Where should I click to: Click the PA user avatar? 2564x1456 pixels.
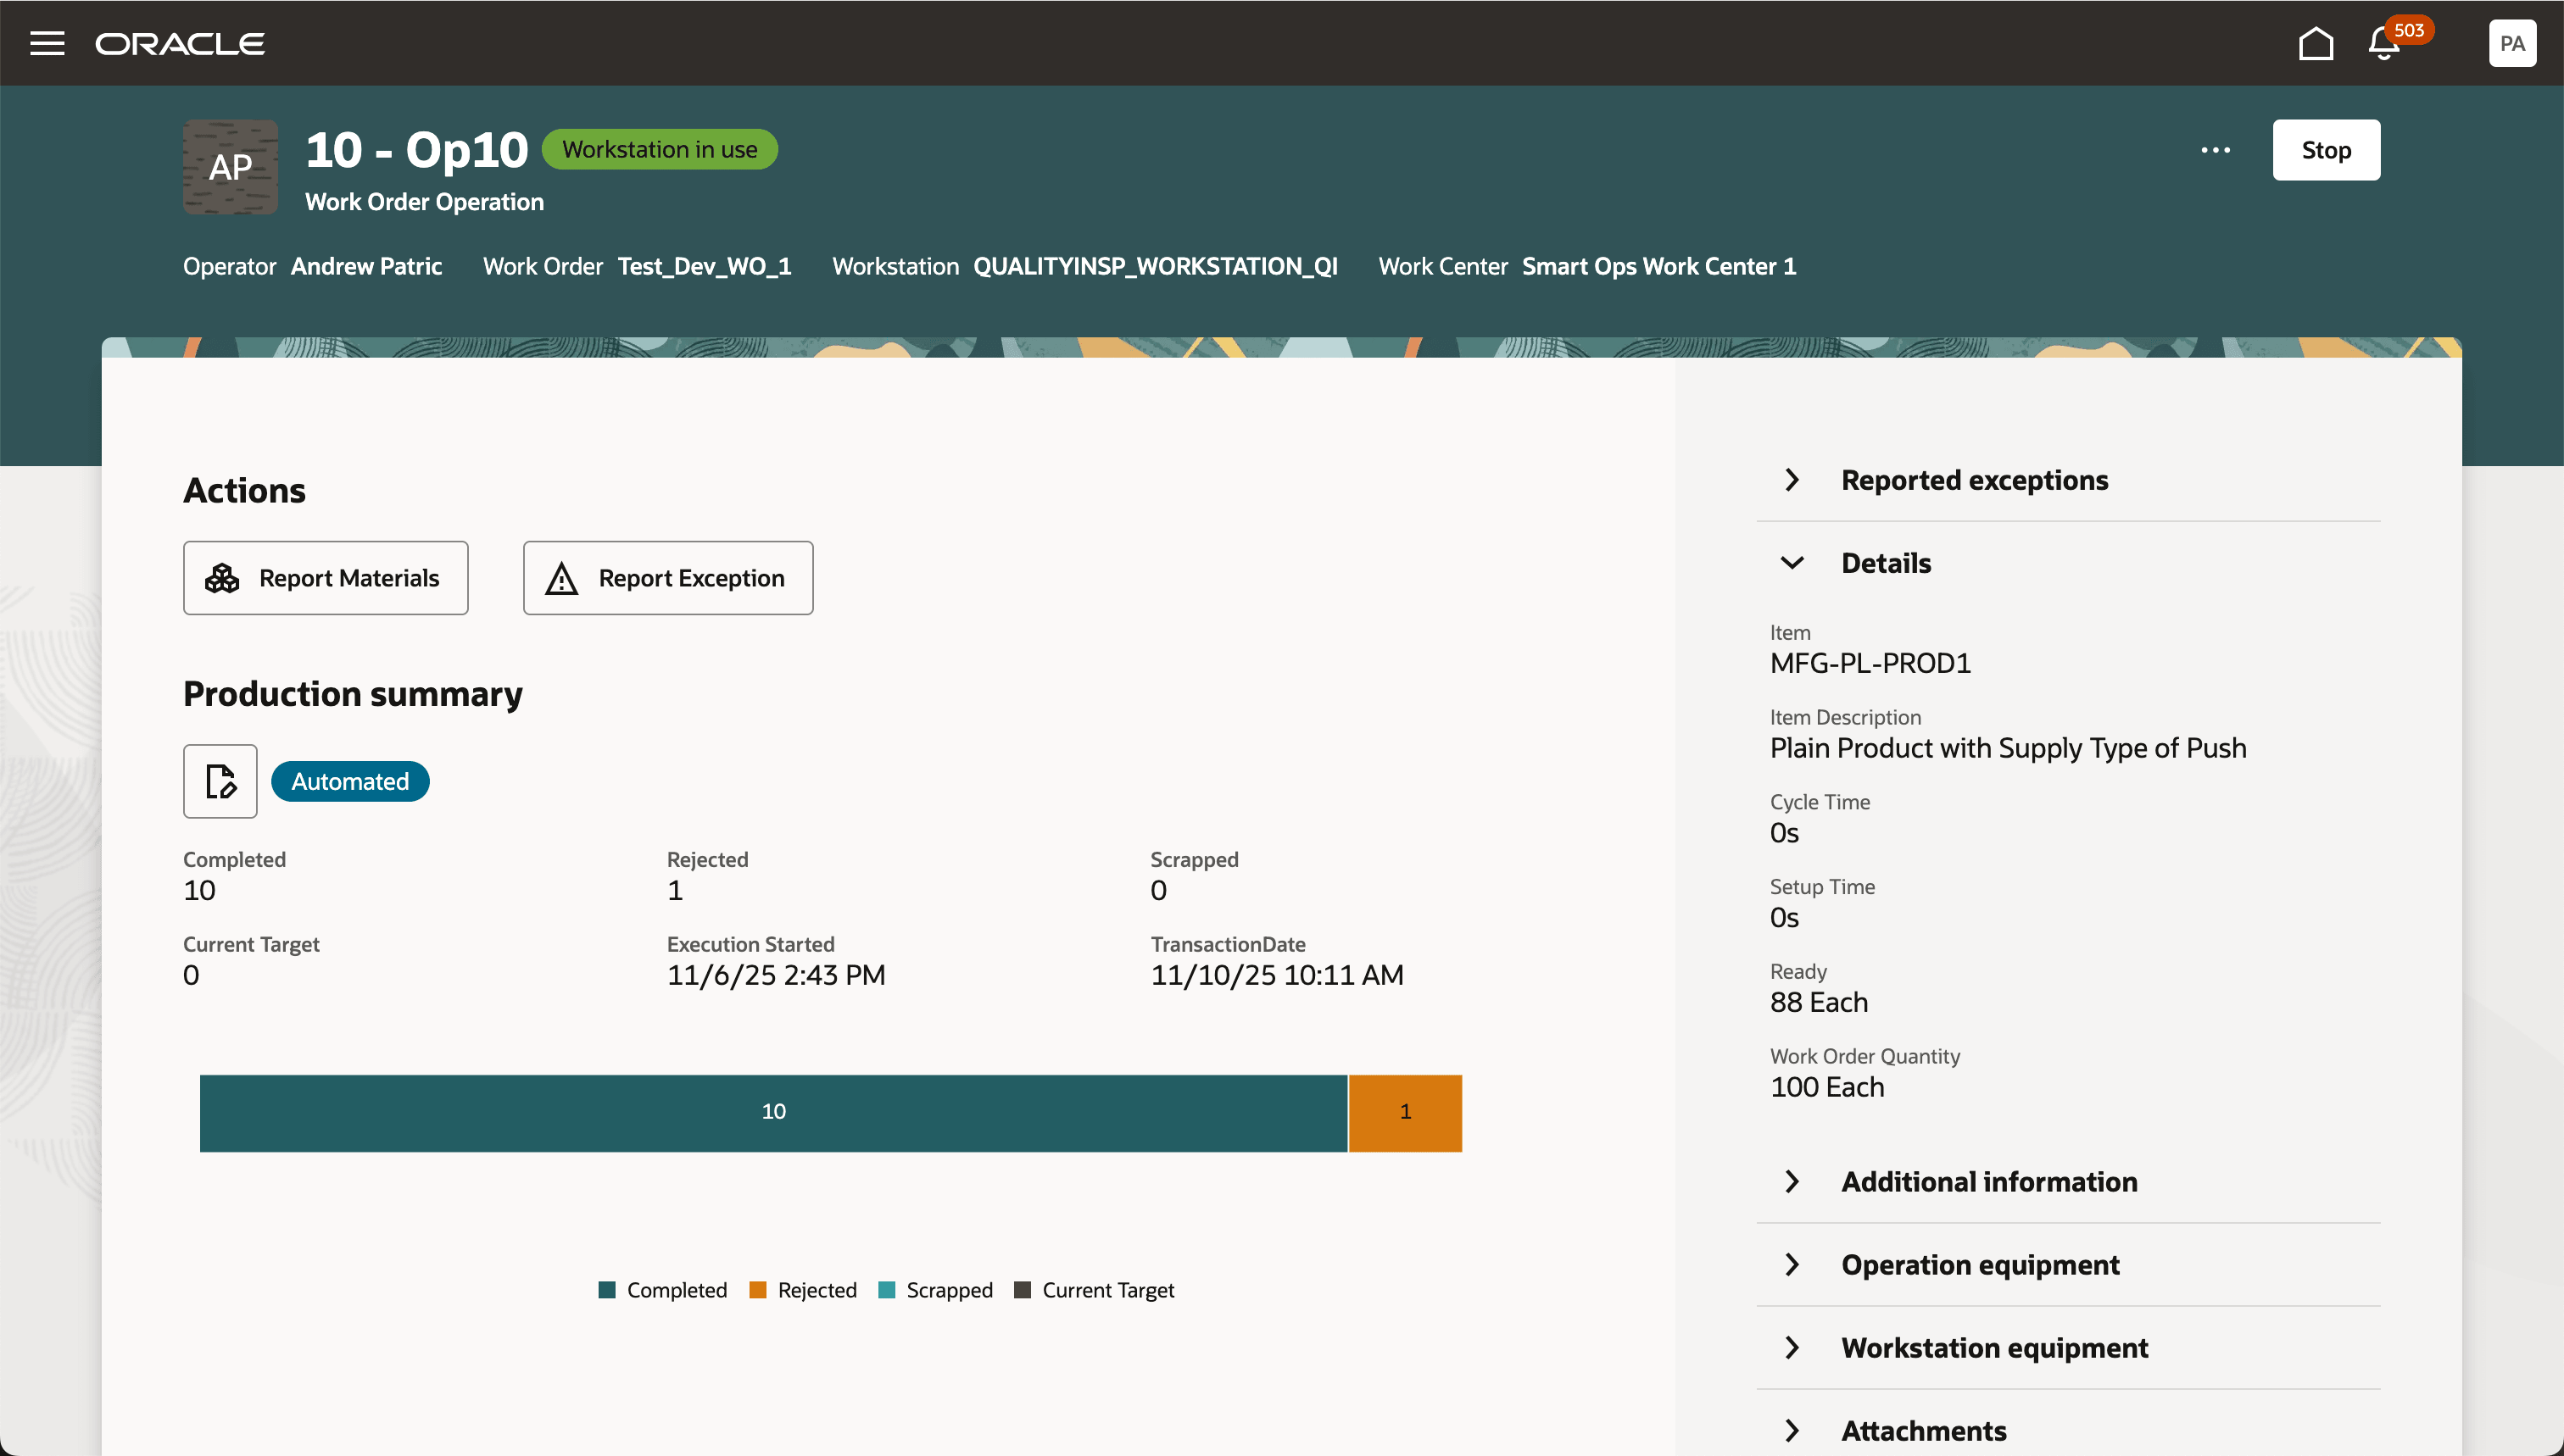(x=2512, y=42)
